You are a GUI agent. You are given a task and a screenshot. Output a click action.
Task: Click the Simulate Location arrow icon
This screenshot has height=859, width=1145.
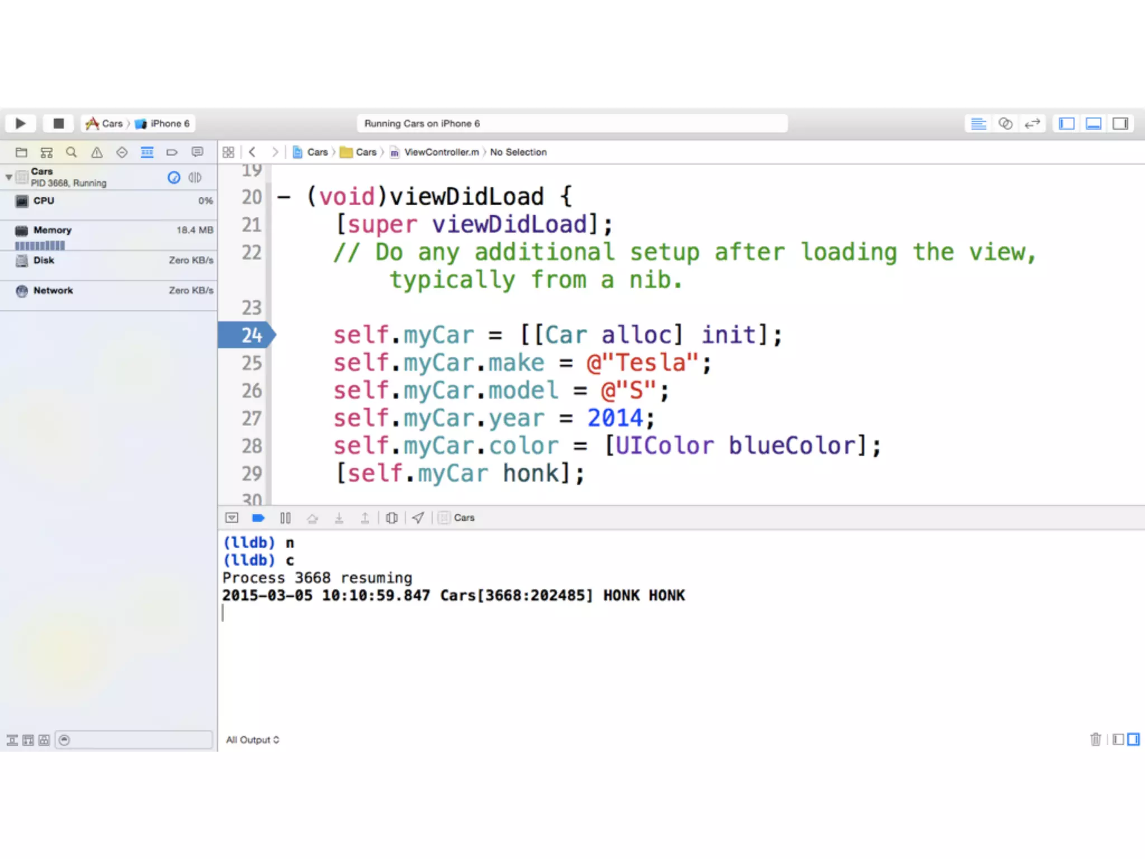(418, 518)
